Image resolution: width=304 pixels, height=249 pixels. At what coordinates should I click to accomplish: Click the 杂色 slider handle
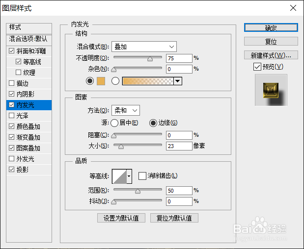pos(114,70)
